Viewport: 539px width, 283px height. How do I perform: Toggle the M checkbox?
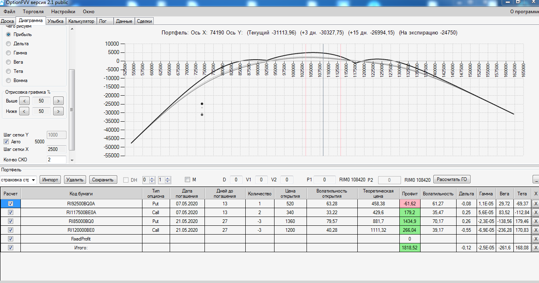(x=187, y=180)
